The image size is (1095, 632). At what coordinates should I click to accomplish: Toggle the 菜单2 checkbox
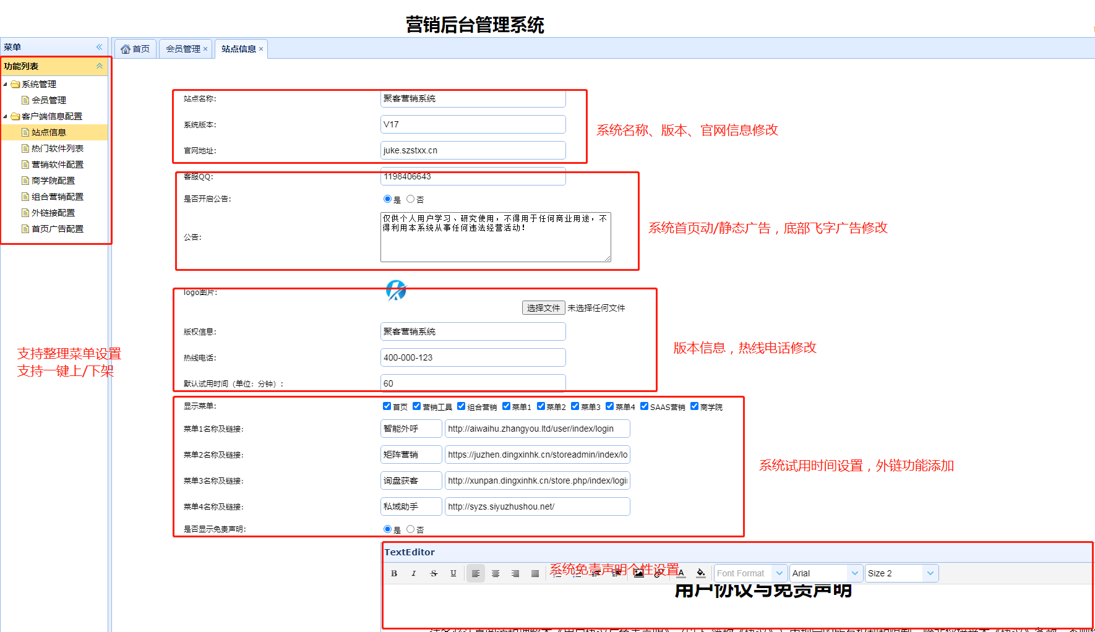pos(541,406)
